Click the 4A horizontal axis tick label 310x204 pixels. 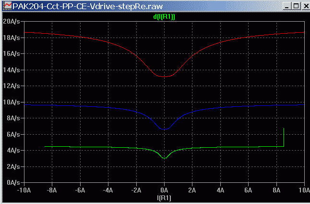tap(220, 191)
